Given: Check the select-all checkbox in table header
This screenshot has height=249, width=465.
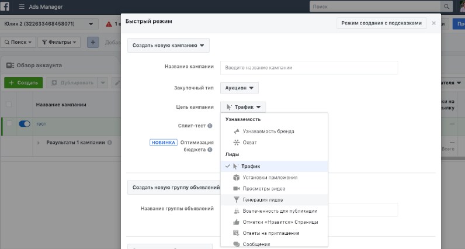Looking at the screenshot, I should tap(9, 104).
